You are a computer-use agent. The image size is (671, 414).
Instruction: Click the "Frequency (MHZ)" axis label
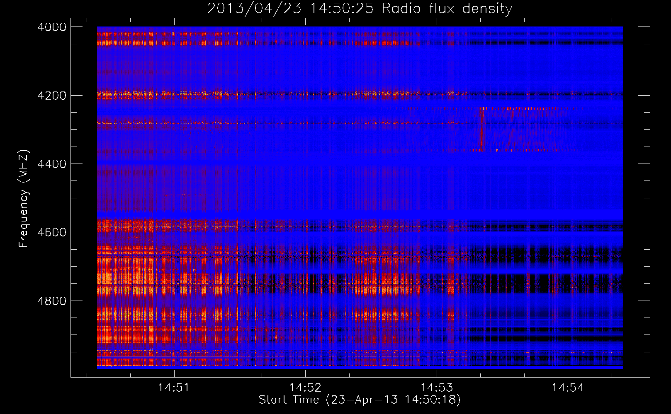pos(24,198)
